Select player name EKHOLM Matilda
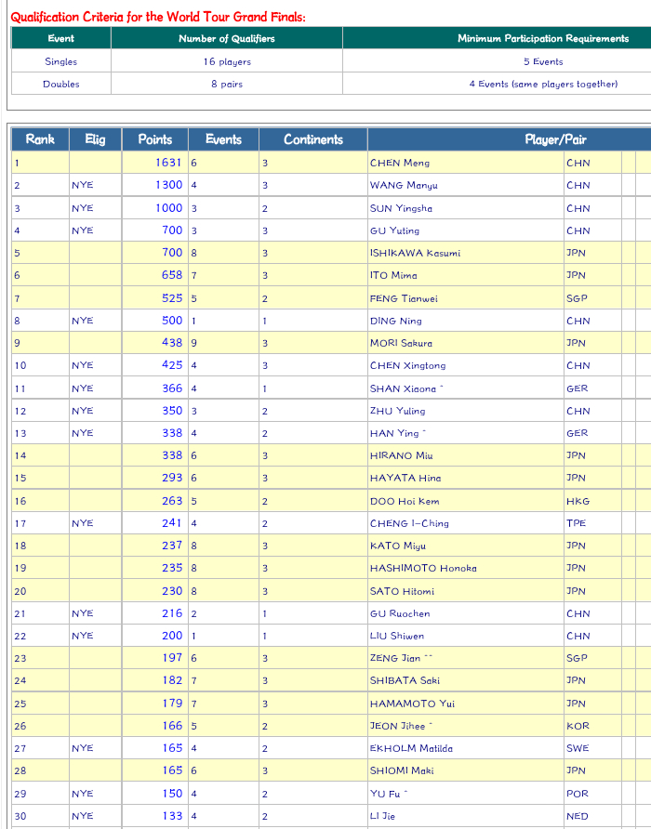Image resolution: width=651 pixels, height=829 pixels. [x=411, y=749]
